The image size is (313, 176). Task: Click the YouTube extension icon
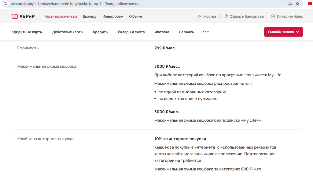[x=309, y=4]
